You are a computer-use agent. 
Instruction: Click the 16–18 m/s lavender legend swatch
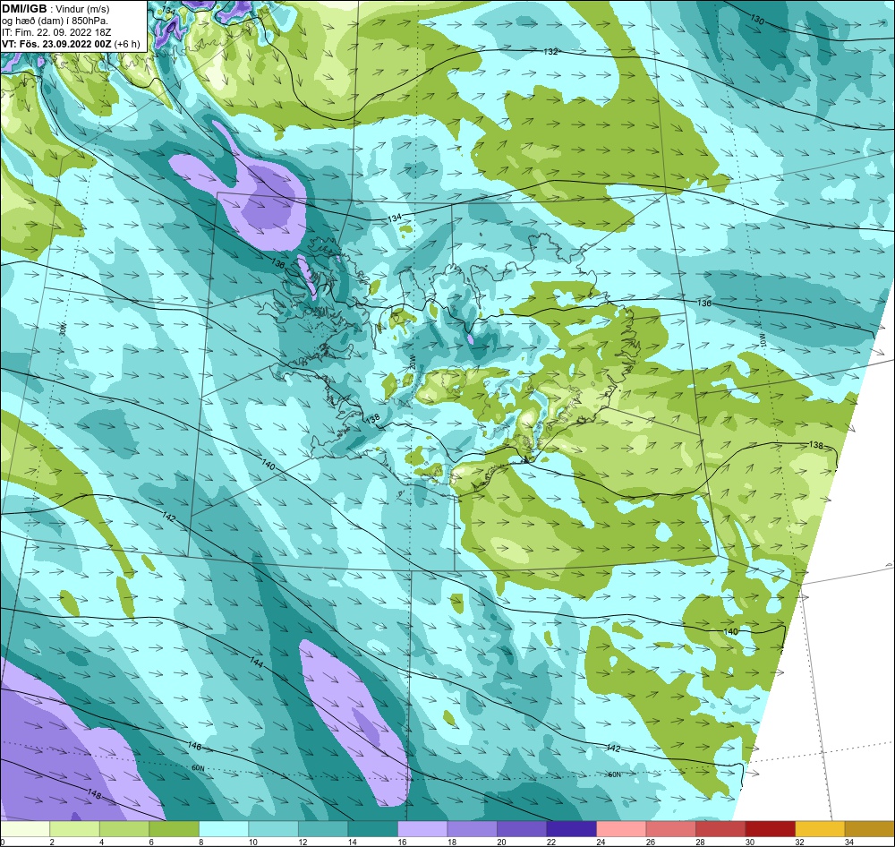(x=422, y=829)
